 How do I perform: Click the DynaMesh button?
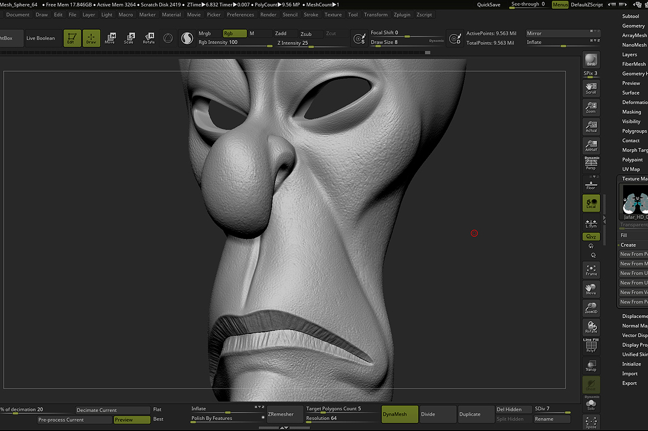tap(400, 414)
